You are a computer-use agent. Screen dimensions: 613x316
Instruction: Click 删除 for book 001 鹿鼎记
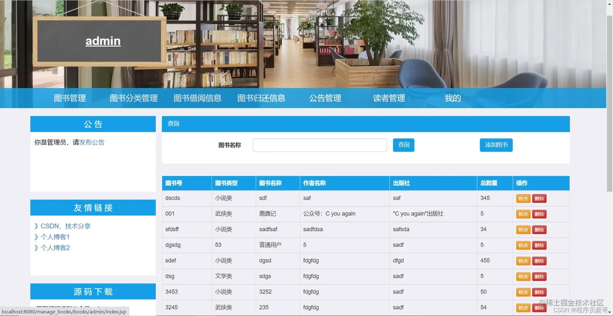(539, 214)
